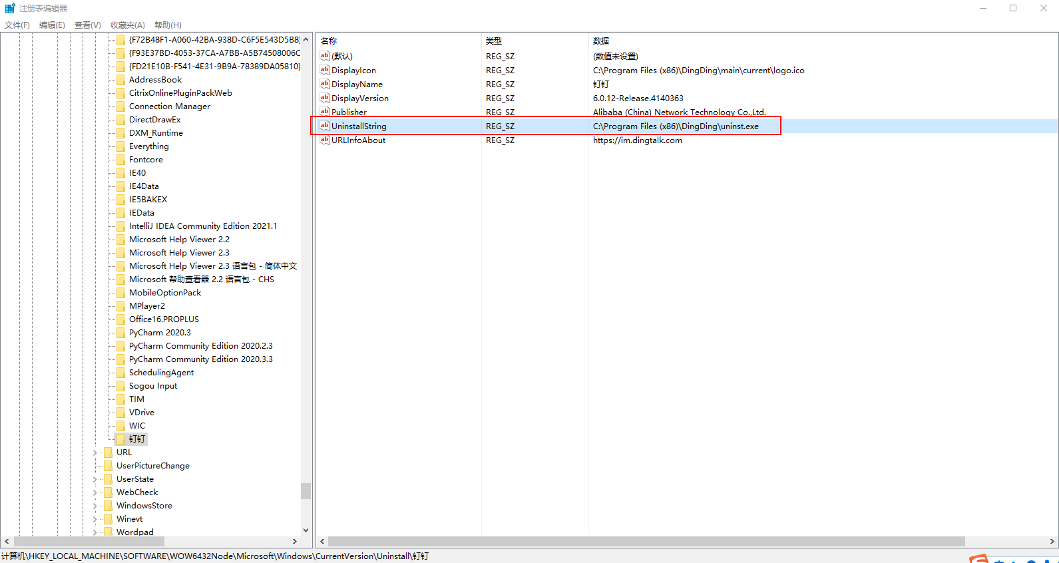This screenshot has height=563, width=1059.
Task: Open the 文件(F) menu
Action: coord(17,25)
